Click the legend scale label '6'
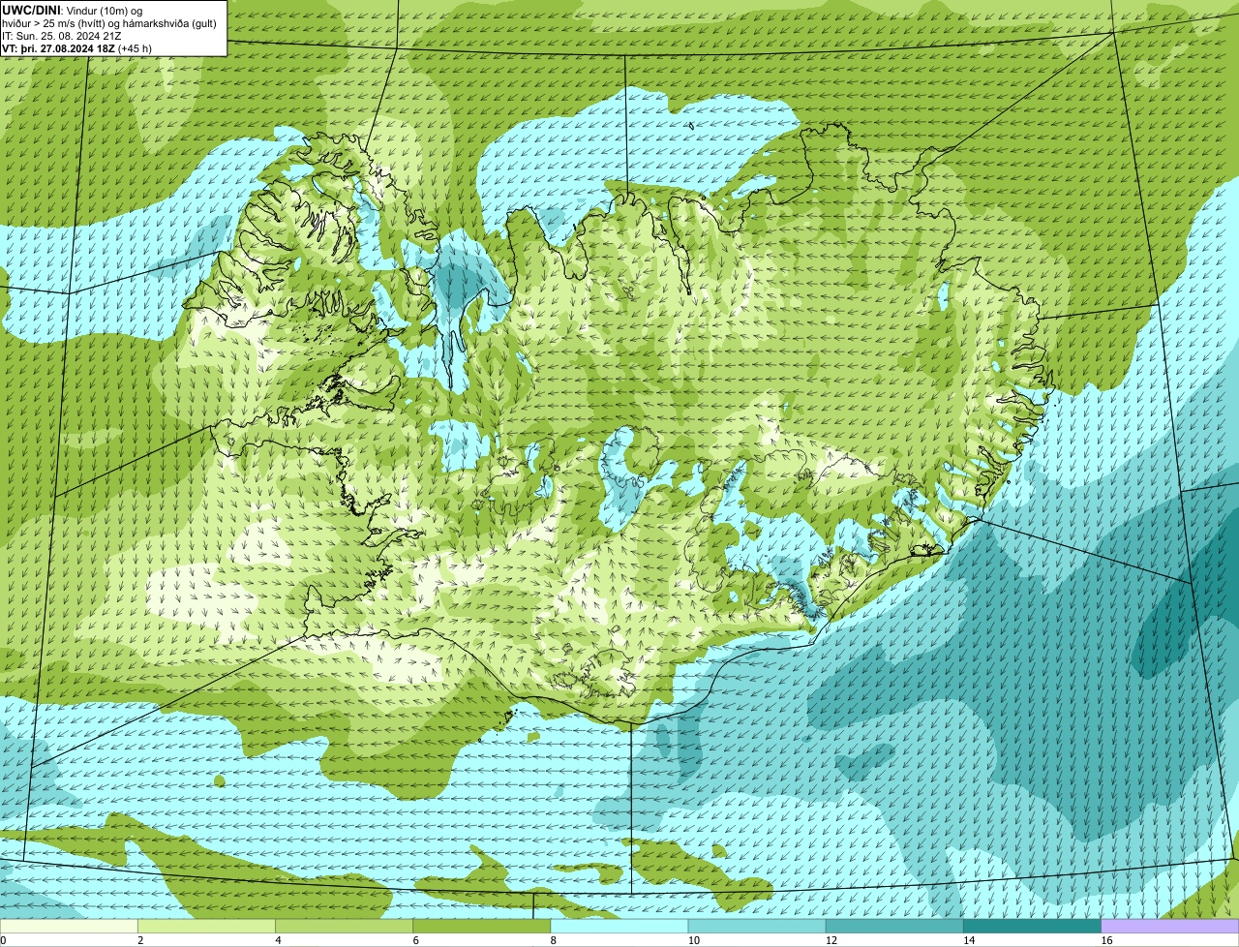Image resolution: width=1239 pixels, height=947 pixels. click(x=416, y=940)
